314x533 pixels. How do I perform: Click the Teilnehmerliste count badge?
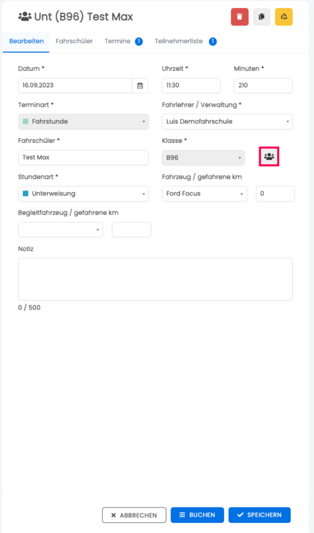(213, 42)
